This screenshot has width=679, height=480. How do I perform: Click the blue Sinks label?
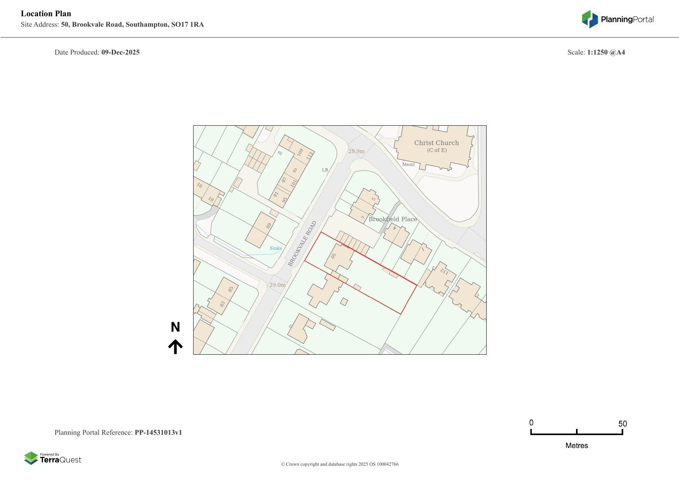click(x=276, y=248)
